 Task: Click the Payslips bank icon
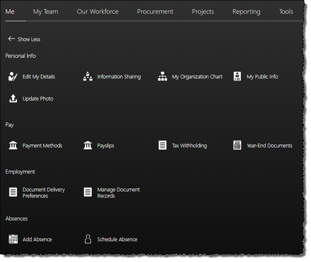tap(88, 145)
